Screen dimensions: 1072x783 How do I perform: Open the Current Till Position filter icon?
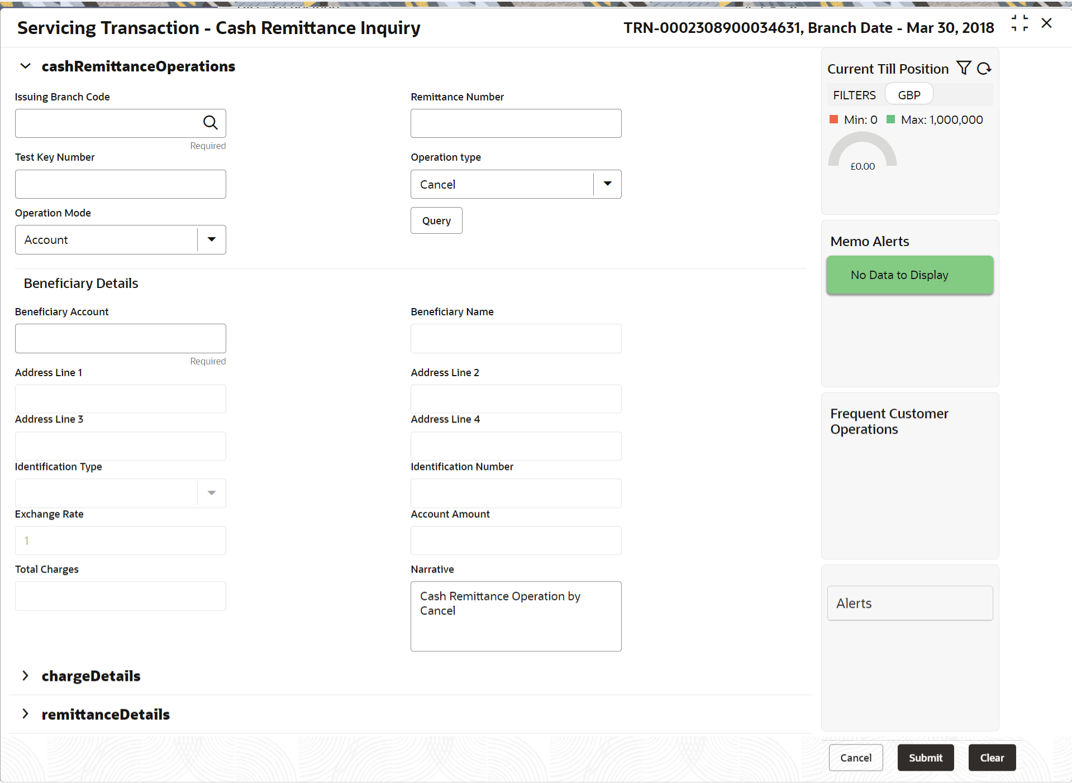(964, 68)
